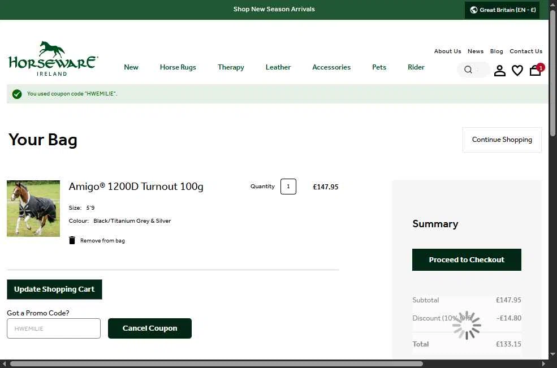557x368 pixels.
Task: Open the Accessories menu
Action: tap(331, 67)
